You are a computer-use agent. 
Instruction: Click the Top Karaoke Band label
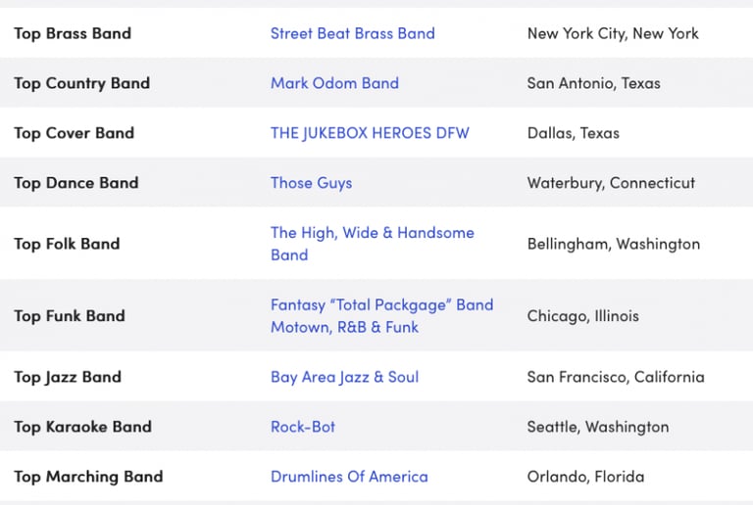[x=82, y=428]
